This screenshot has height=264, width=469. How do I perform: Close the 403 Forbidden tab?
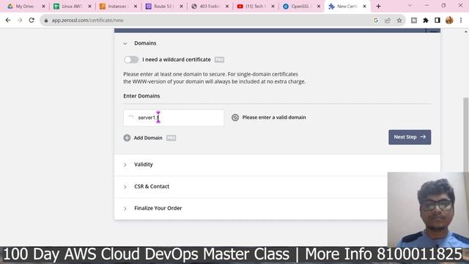(227, 7)
